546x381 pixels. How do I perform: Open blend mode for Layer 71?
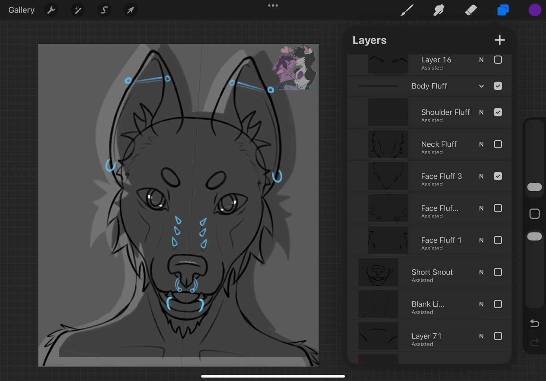482,336
